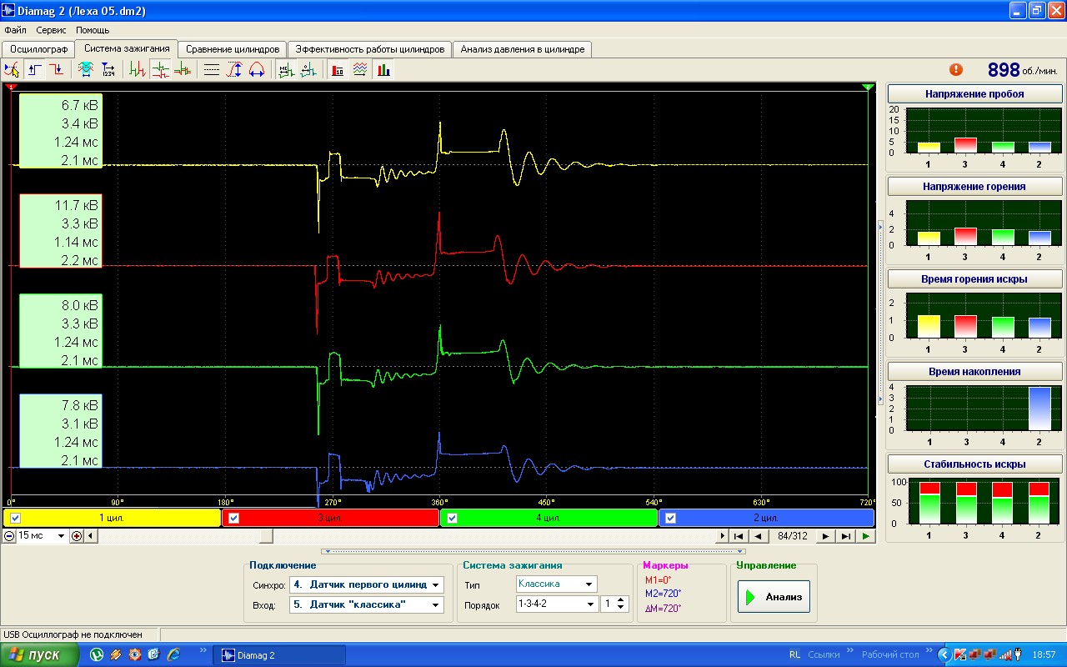The image size is (1067, 667).
Task: Toggle the degree-scale waveform icon
Action: (x=308, y=70)
